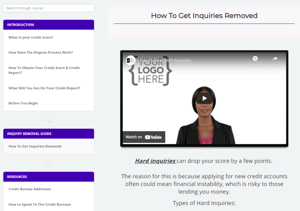The width and height of the screenshot is (300, 211).
Task: Click the Search through course field
Action: 49,8
